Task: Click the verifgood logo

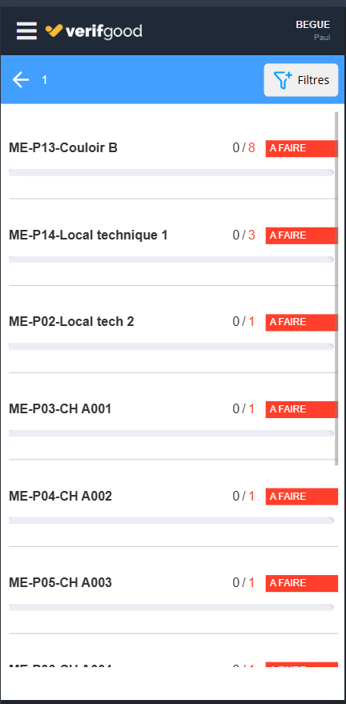Action: click(94, 31)
